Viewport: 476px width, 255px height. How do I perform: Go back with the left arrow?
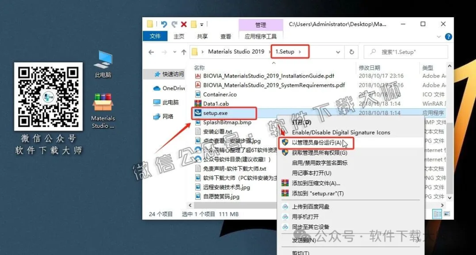[151, 52]
